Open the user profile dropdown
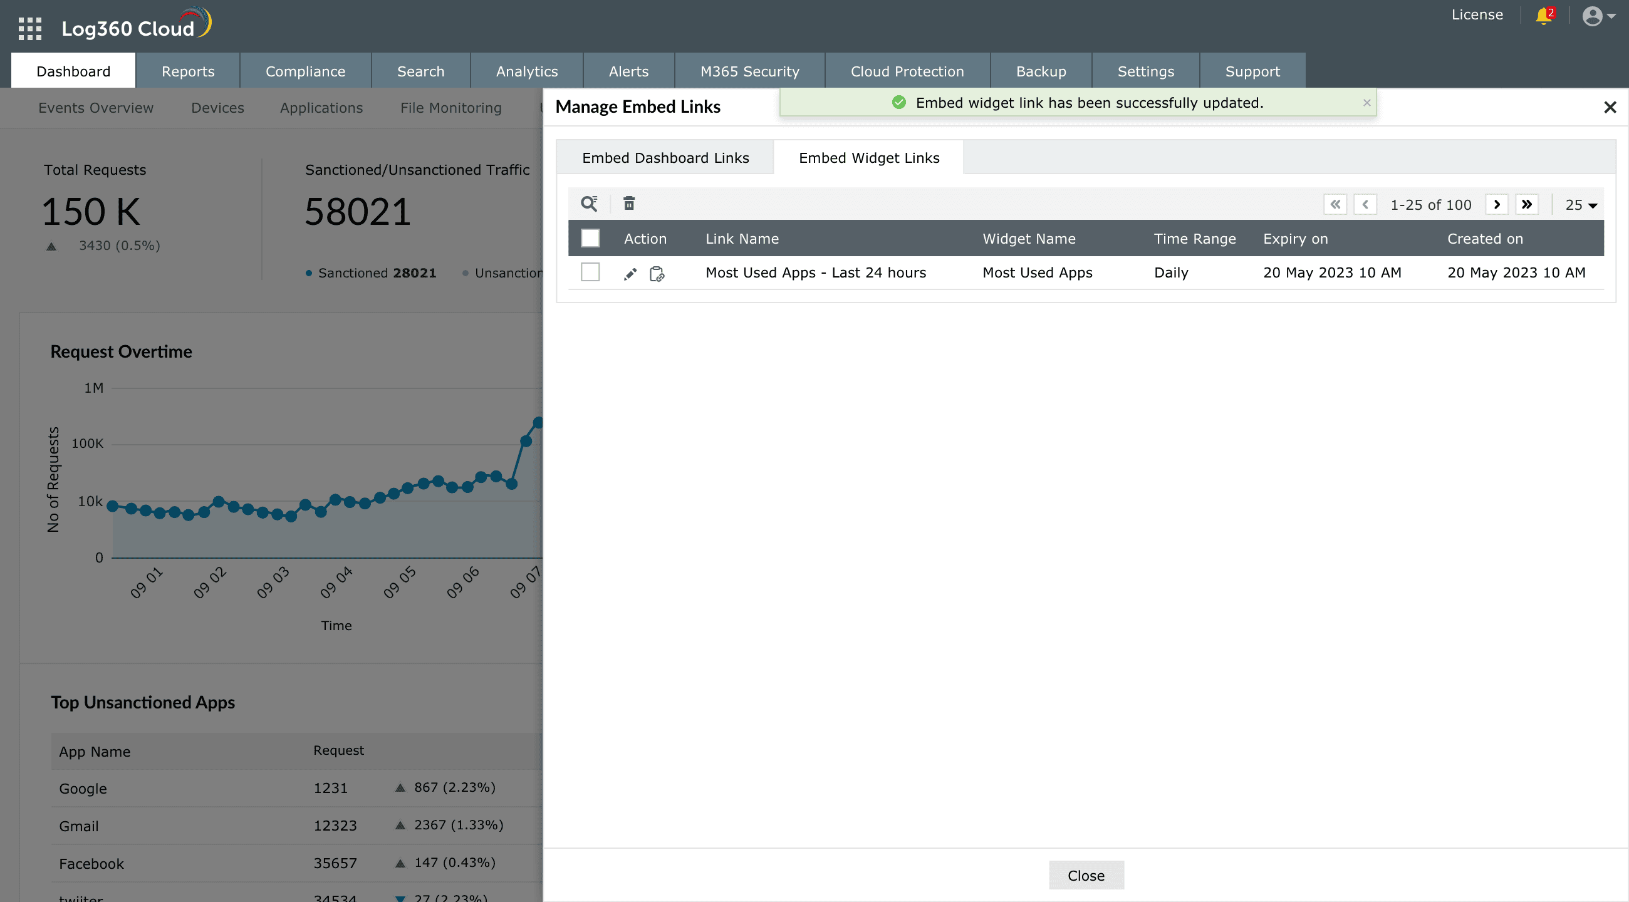This screenshot has height=902, width=1629. (x=1599, y=16)
